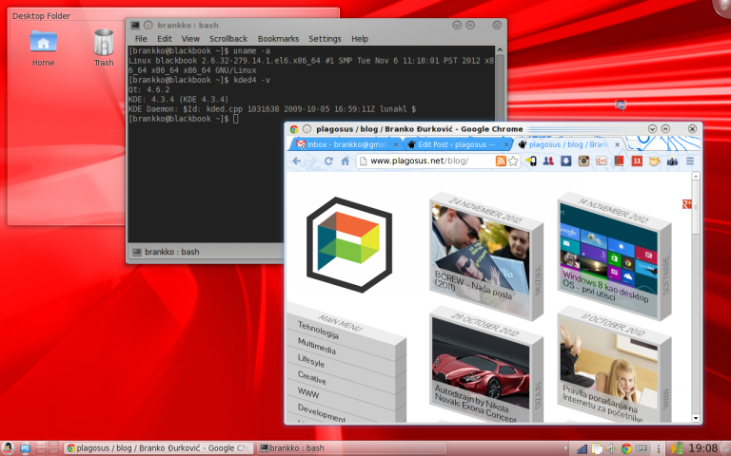The width and height of the screenshot is (731, 456).
Task: Open the network monitor tray icon
Action: click(x=582, y=449)
